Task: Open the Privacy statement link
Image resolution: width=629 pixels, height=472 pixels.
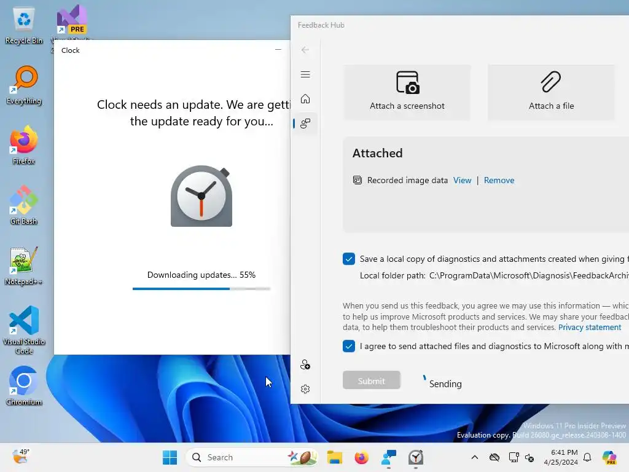Action: pos(590,327)
